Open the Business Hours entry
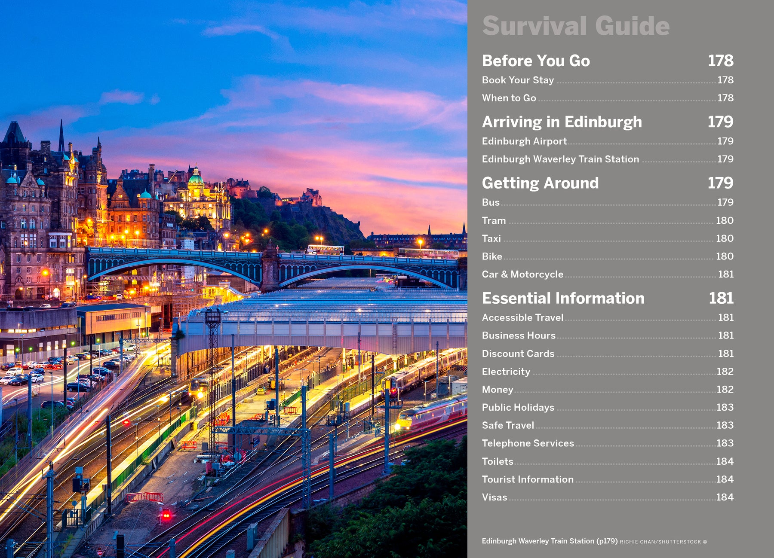Viewport: 774px width, 558px height. click(x=608, y=335)
